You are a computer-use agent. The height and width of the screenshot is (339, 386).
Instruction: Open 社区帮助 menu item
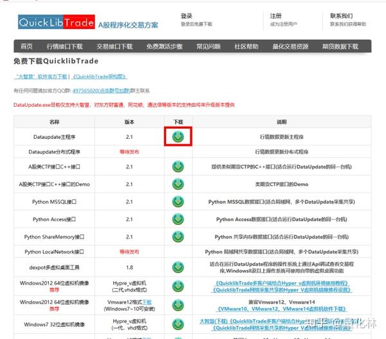tap(246, 46)
